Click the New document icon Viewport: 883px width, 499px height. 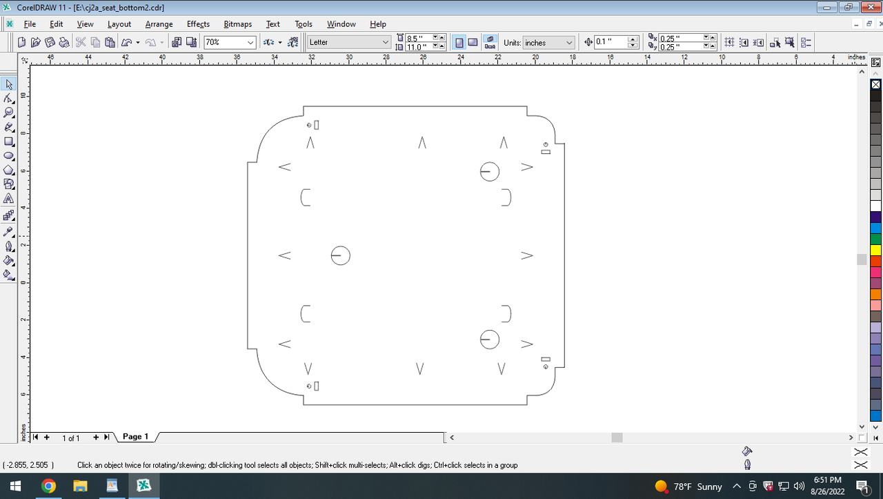click(22, 42)
